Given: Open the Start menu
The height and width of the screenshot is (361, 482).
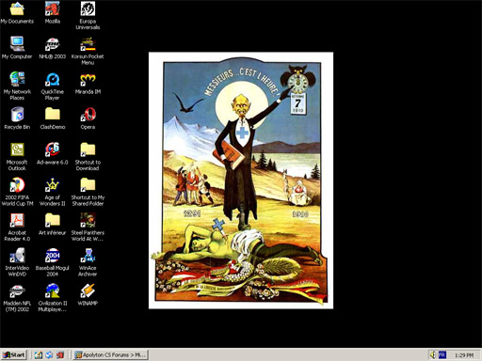Looking at the screenshot, I should pyautogui.click(x=14, y=354).
